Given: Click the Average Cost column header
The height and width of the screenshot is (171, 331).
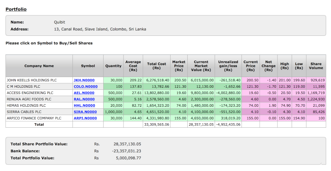Looking at the screenshot, I should coord(133,66).
